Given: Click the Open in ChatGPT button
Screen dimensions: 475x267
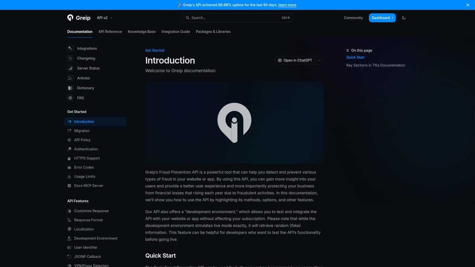Looking at the screenshot, I should 295,60.
